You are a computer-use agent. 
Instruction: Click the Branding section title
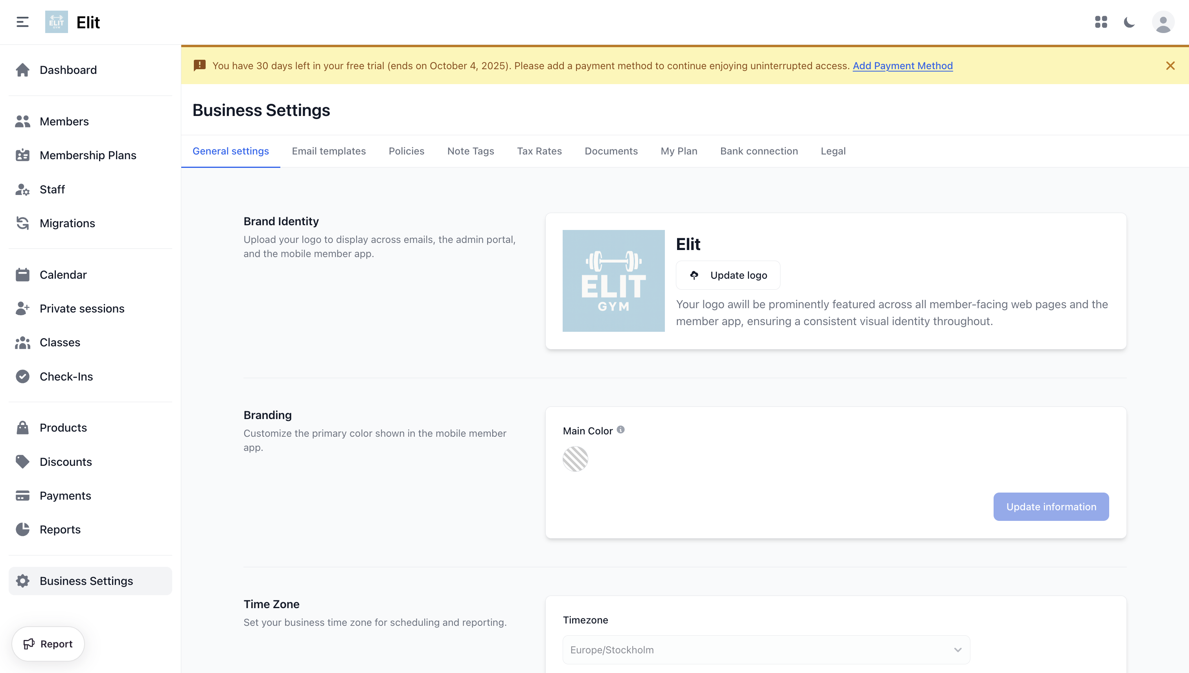(x=268, y=415)
